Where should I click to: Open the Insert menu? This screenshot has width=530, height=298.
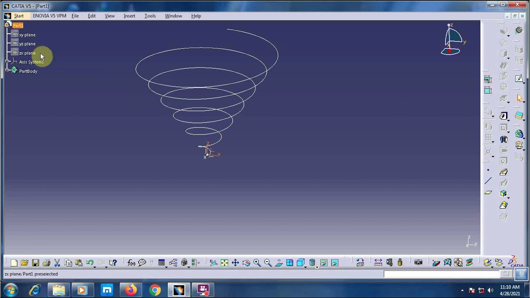coord(129,16)
